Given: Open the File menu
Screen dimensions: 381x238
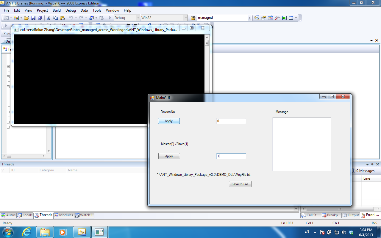Looking at the screenshot, I should (7, 10).
